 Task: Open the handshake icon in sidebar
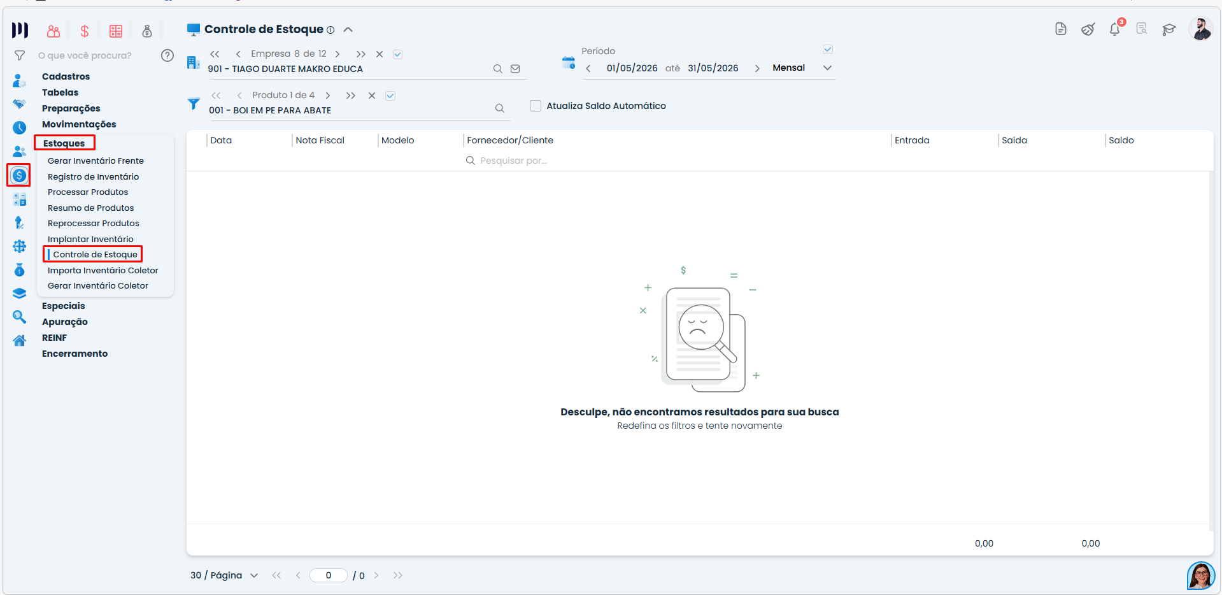point(19,104)
